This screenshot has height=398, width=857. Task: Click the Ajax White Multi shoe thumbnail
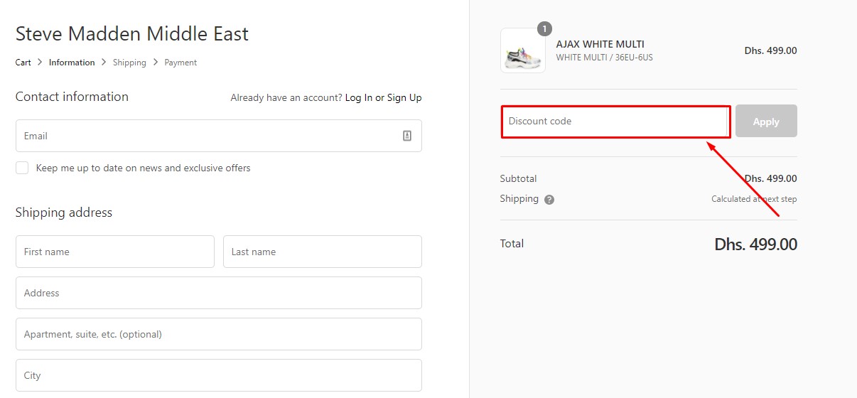point(523,50)
